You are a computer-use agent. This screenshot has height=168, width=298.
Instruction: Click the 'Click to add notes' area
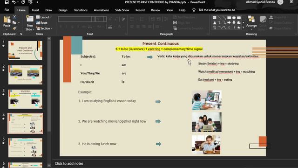point(69,163)
